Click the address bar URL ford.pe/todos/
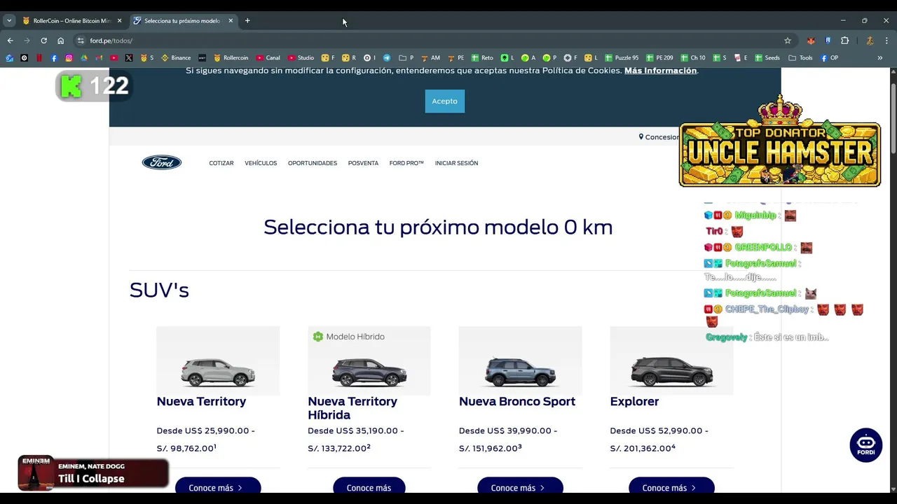Screen dimensions: 897x504 (111, 41)
